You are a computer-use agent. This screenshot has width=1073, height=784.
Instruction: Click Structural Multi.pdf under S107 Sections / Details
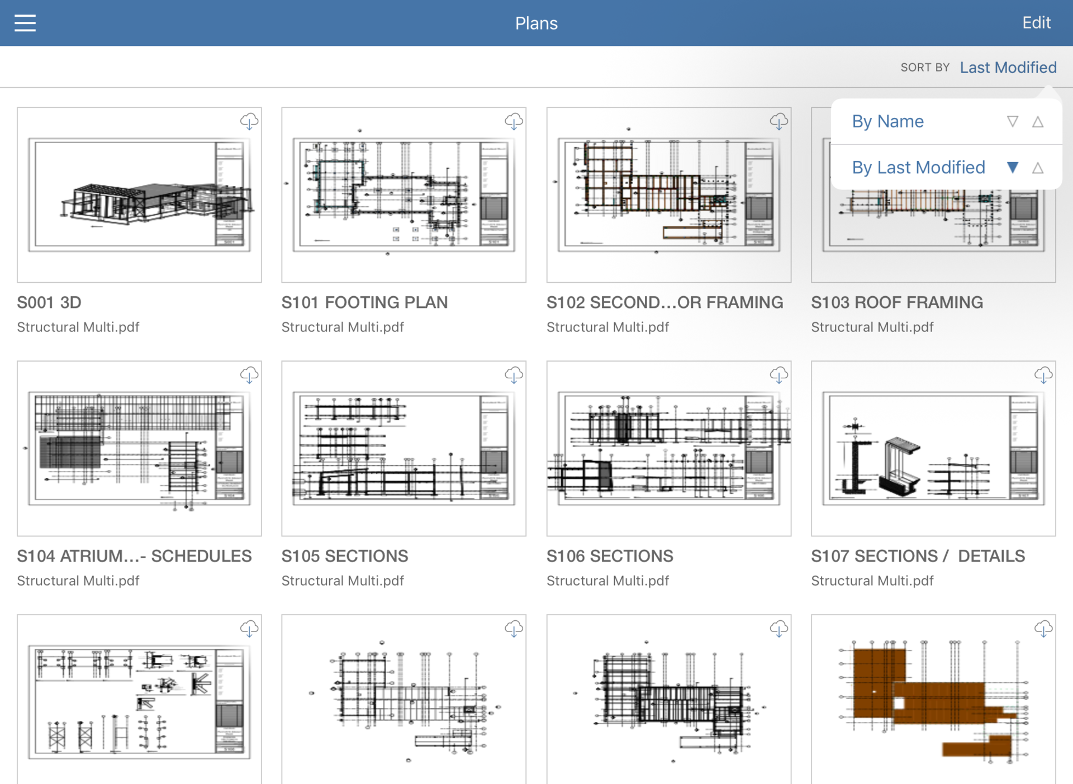pyautogui.click(x=872, y=581)
